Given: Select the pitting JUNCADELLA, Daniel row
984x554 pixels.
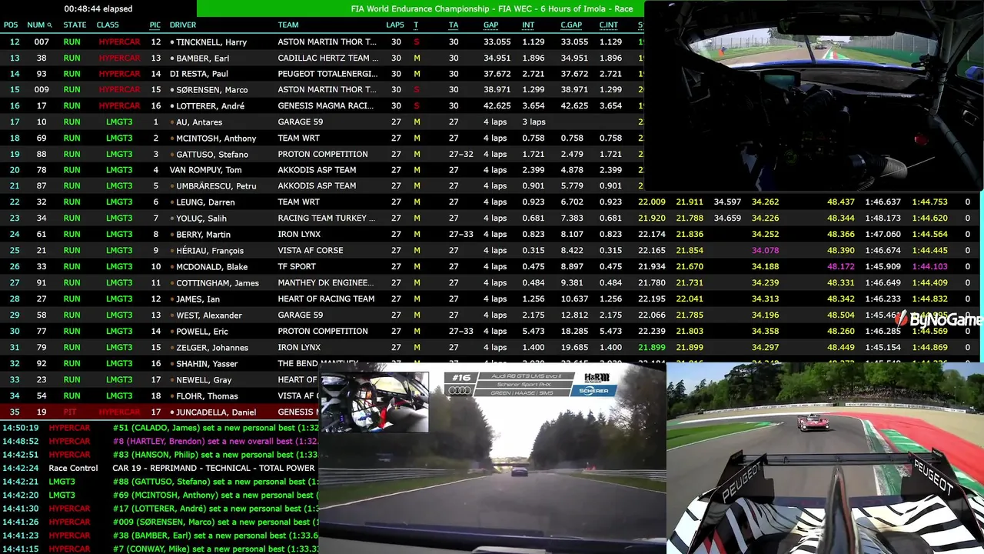Looking at the screenshot, I should (160, 412).
